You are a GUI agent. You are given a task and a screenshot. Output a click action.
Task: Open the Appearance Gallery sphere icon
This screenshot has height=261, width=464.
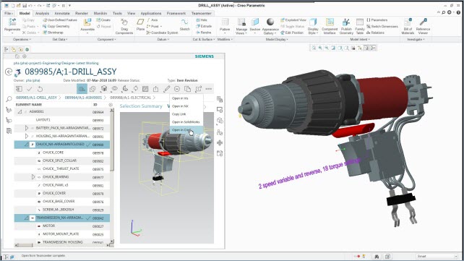point(270,22)
